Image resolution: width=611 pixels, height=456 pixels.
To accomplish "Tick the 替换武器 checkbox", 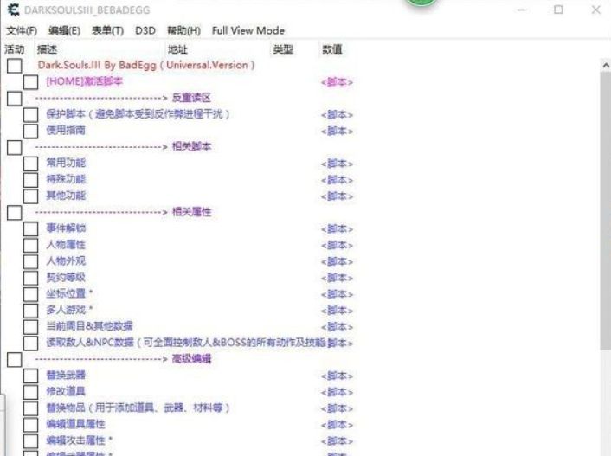I will coord(30,376).
